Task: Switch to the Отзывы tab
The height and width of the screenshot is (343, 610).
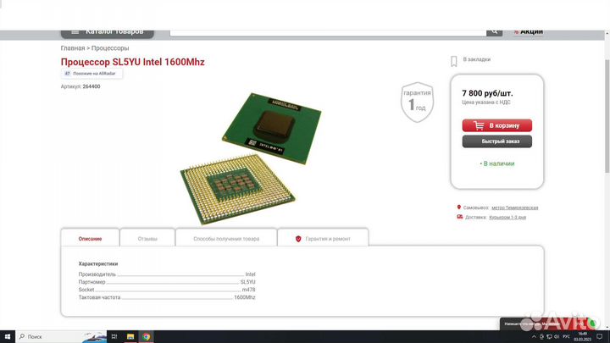Action: [x=147, y=238]
